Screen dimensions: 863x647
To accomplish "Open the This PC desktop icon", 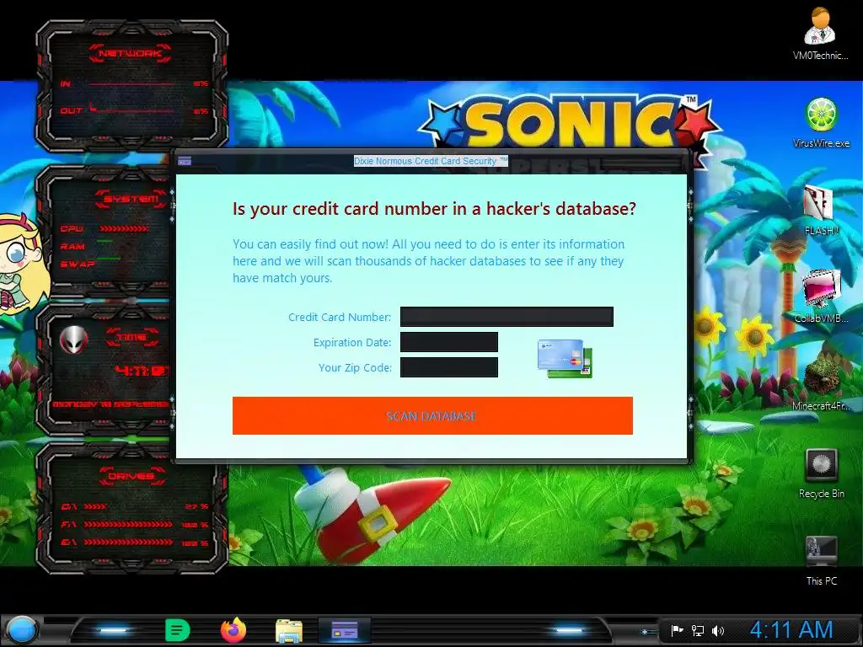I will 821,560.
